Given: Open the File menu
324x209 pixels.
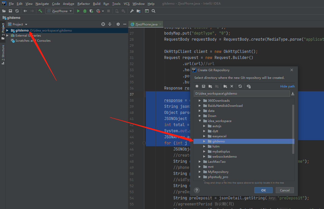Looking at the screenshot, I should tap(11, 4).
